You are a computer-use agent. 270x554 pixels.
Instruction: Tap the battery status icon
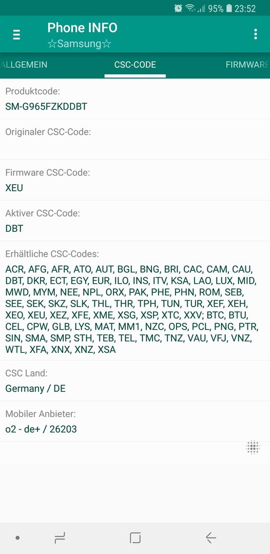(229, 8)
